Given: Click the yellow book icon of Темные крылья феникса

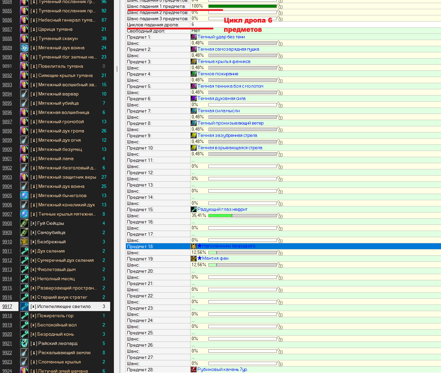Looking at the screenshot, I should (x=194, y=62).
